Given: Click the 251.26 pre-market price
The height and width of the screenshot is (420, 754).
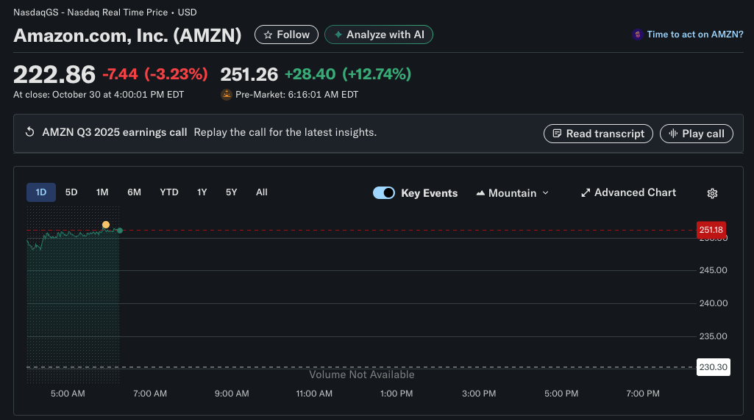Looking at the screenshot, I should click(249, 74).
